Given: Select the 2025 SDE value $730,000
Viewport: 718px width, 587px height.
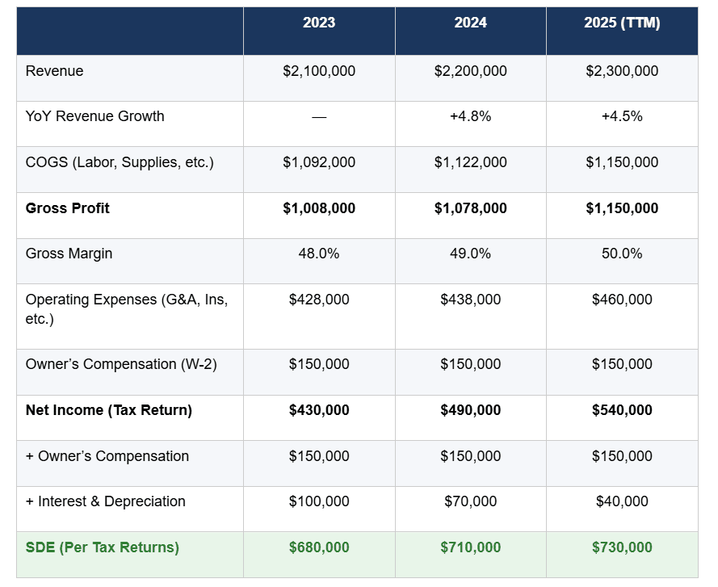Looking at the screenshot, I should click(x=622, y=547).
